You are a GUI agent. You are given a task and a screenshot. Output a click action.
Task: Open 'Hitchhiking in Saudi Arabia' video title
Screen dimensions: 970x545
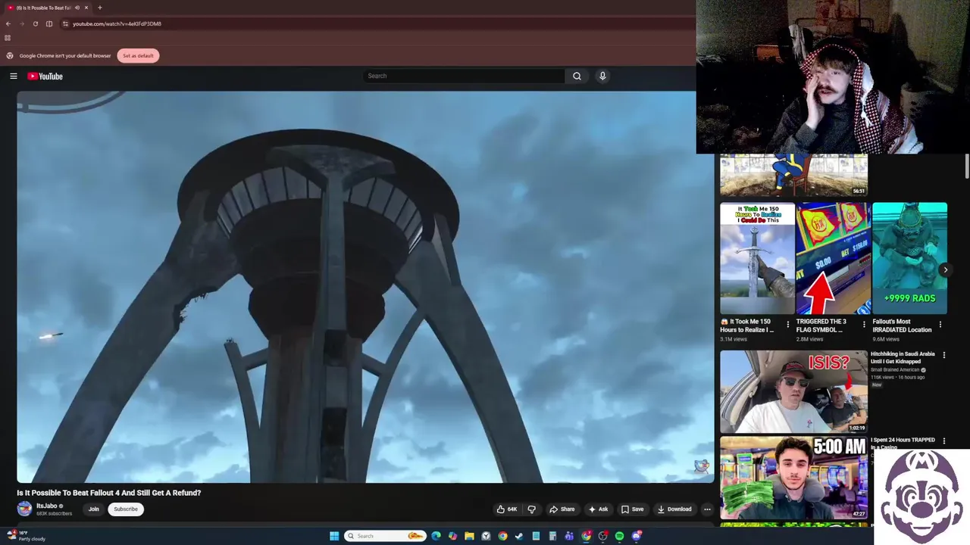pyautogui.click(x=903, y=357)
